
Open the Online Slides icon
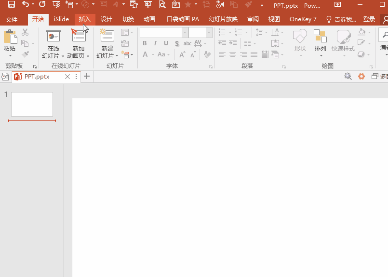coord(53,36)
